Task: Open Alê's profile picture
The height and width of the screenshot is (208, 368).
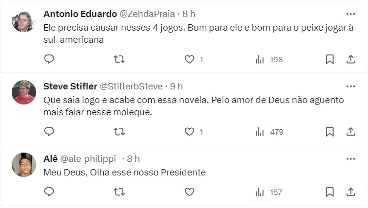Action: 23,165
